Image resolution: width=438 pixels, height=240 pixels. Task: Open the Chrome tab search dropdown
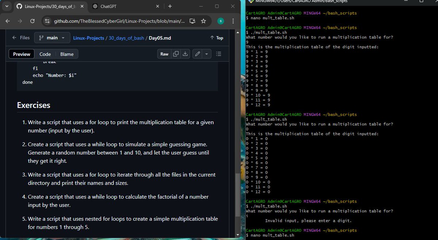click(7, 6)
